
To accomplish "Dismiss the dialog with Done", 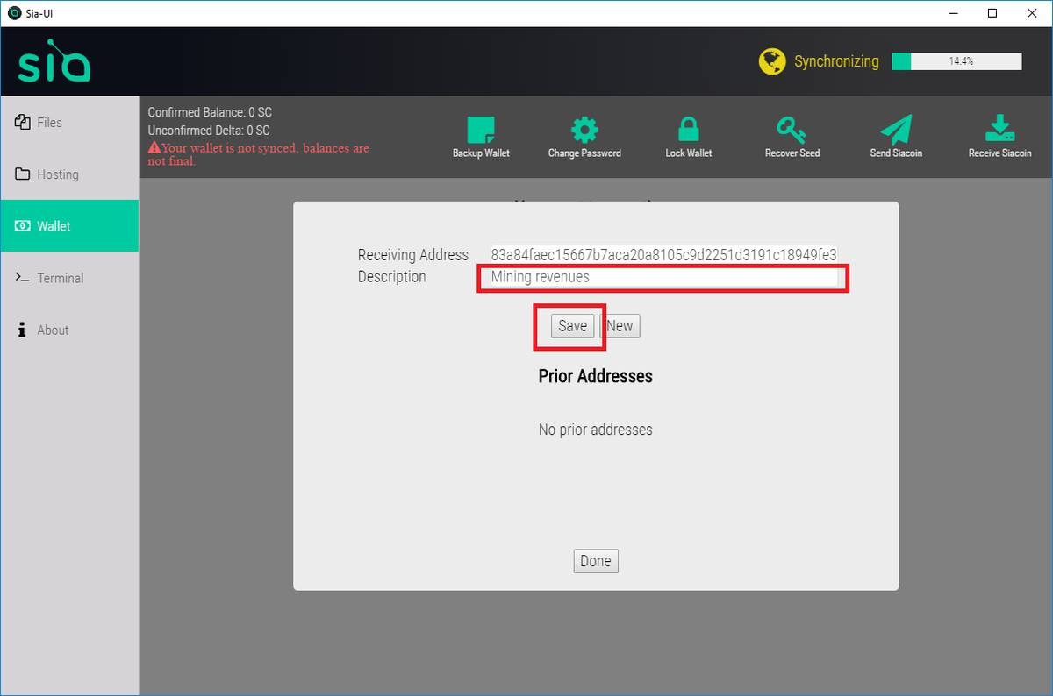I will pos(595,561).
